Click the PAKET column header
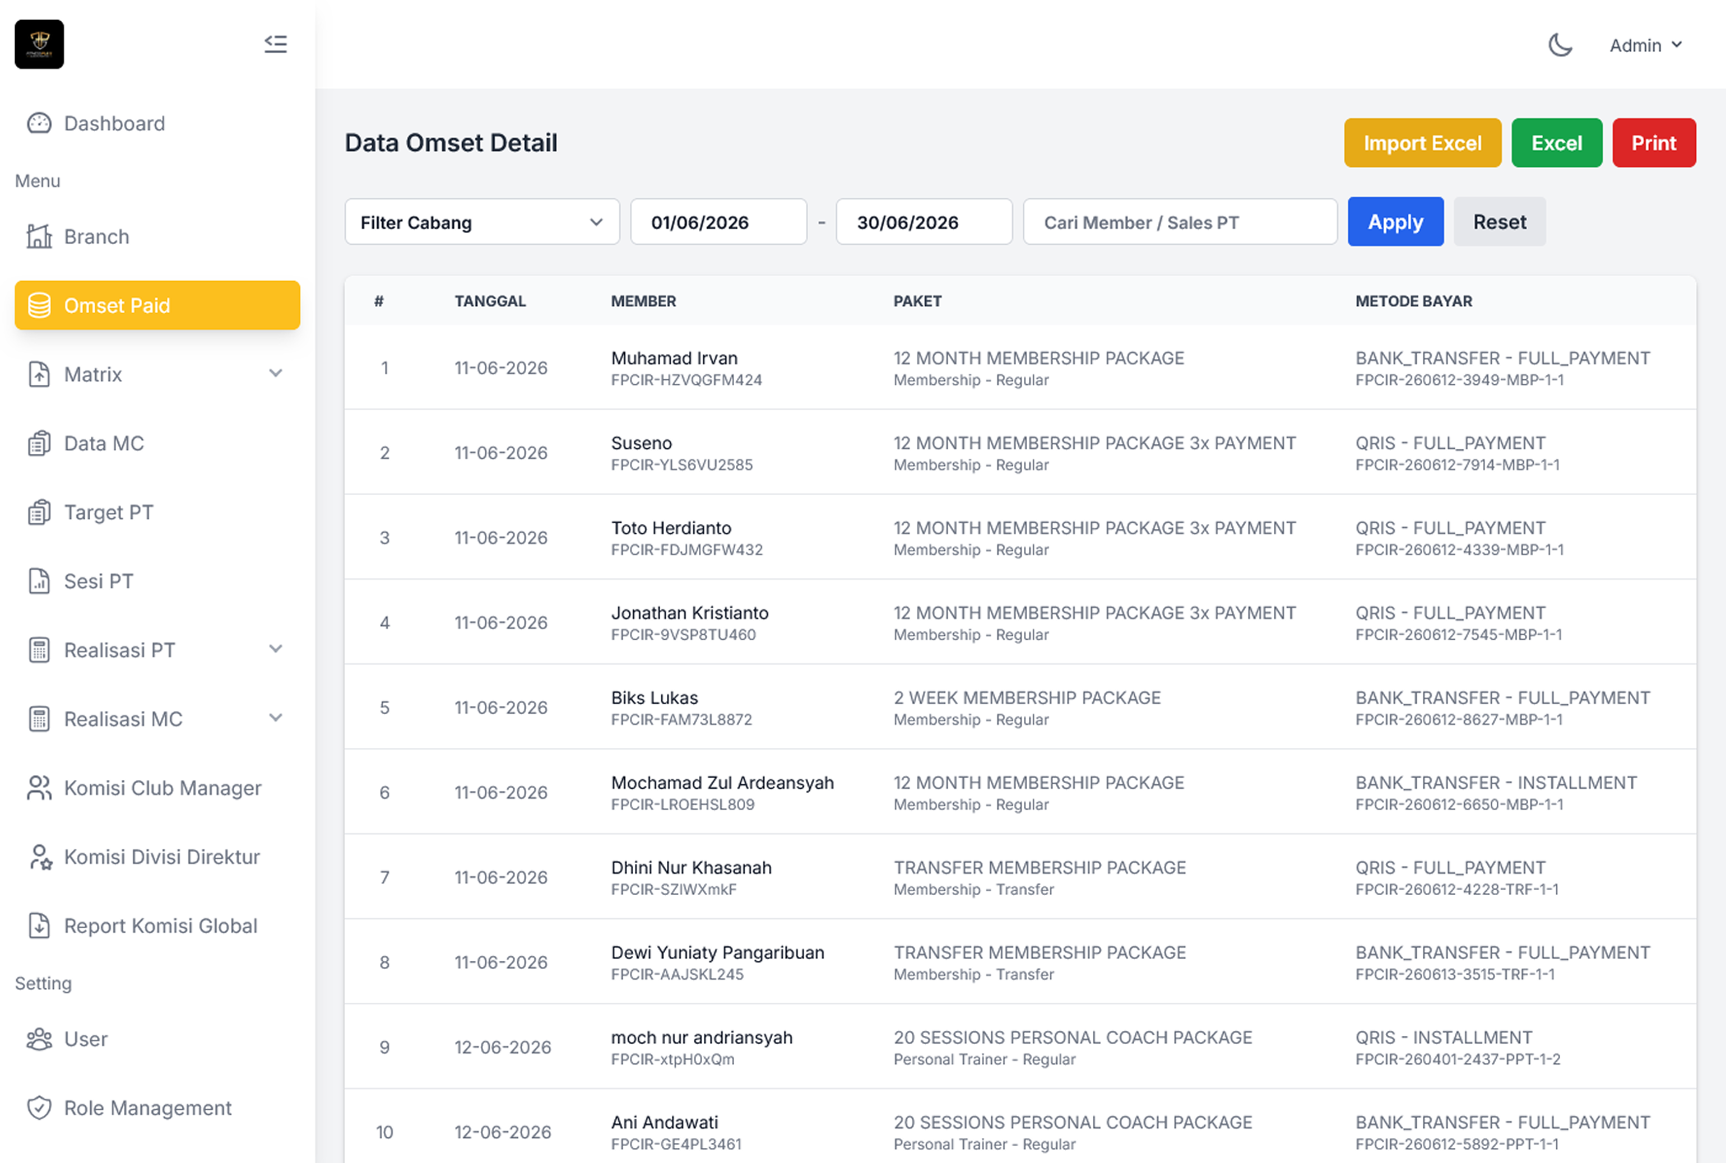 point(917,301)
